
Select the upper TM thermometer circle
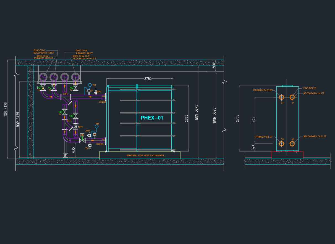(x=90, y=85)
